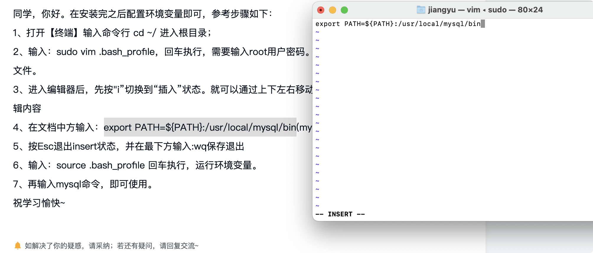Click the bell icon beside the notice
Screen dimensions: 593x253
pos(18,246)
